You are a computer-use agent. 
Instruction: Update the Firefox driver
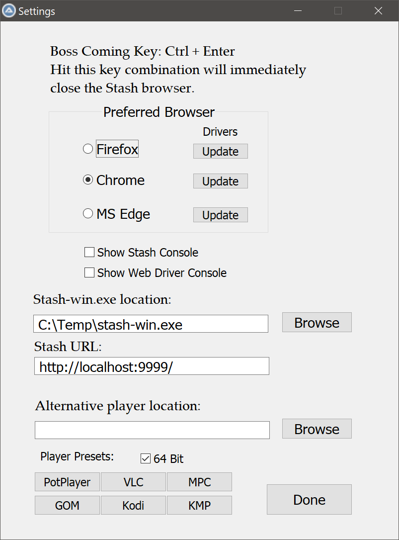point(220,151)
